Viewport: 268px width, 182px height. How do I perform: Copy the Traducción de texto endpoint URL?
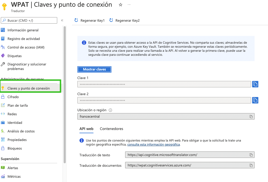click(x=251, y=155)
